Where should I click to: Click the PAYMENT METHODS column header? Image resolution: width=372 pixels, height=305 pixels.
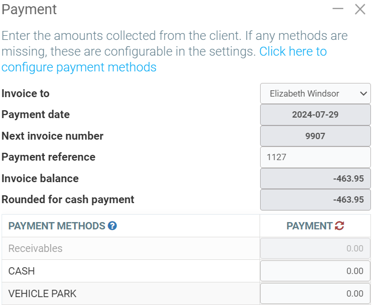[x=57, y=226]
